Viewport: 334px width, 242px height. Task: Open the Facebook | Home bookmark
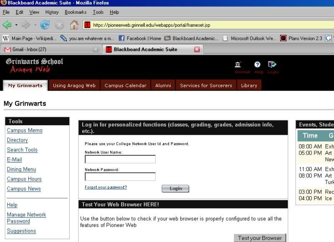click(x=140, y=38)
